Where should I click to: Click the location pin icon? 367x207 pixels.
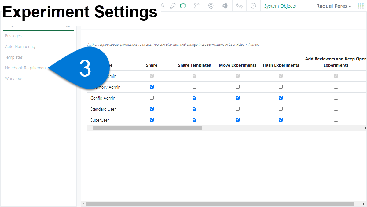(211, 6)
